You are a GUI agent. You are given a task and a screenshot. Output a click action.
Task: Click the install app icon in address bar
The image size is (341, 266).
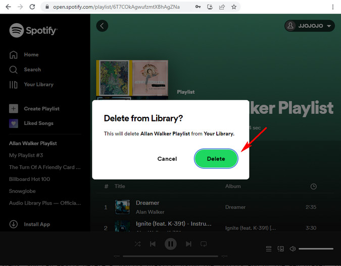coord(210,7)
